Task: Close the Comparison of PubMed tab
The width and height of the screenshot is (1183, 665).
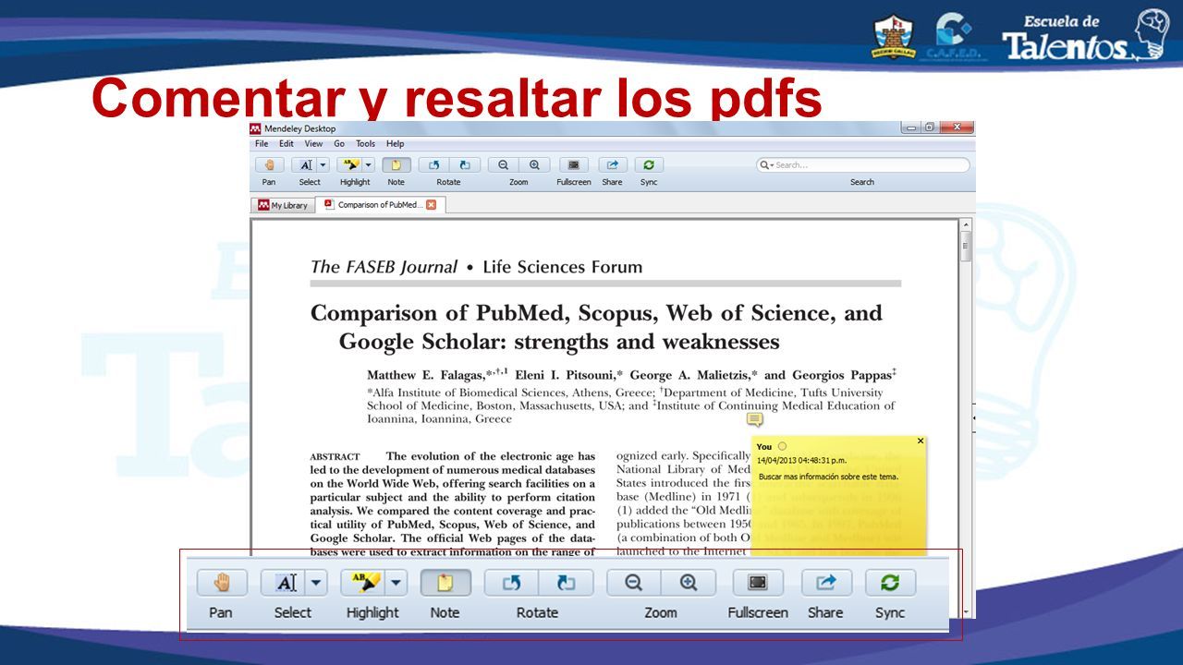Action: pyautogui.click(x=431, y=205)
